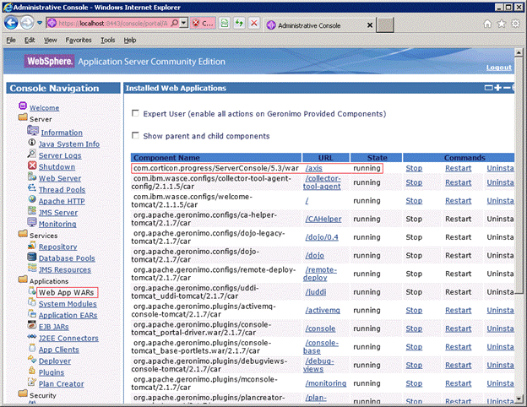
Task: Click the page scrollbar down arrow
Action: 519,399
